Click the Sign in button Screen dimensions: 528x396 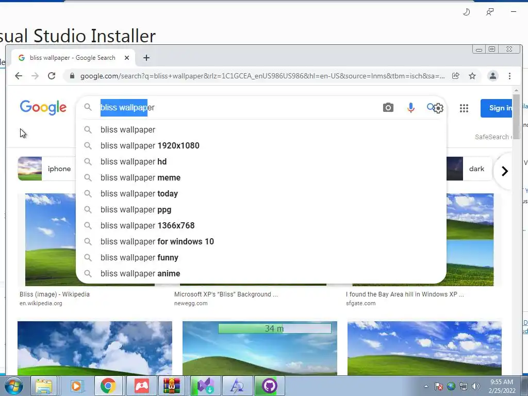(x=497, y=108)
